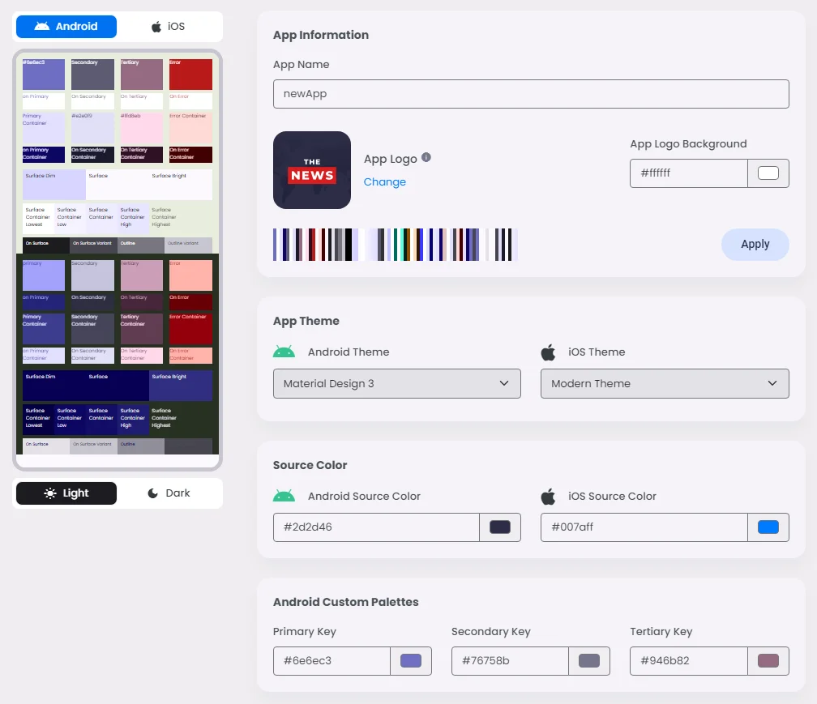Expand the Modern Theme iOS dropdown
The image size is (817, 704).
tap(665, 384)
